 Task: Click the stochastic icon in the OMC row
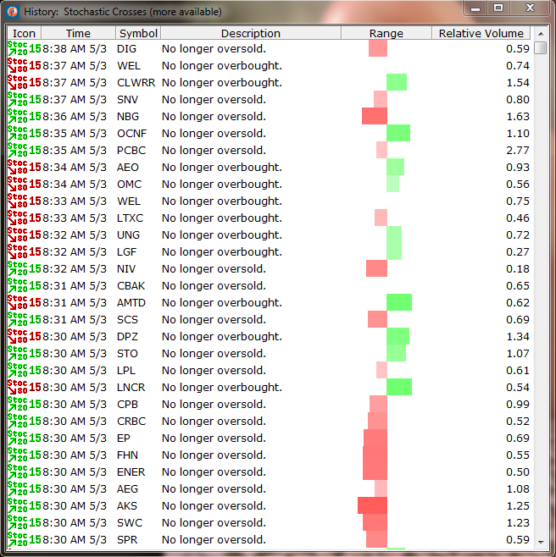[24, 184]
